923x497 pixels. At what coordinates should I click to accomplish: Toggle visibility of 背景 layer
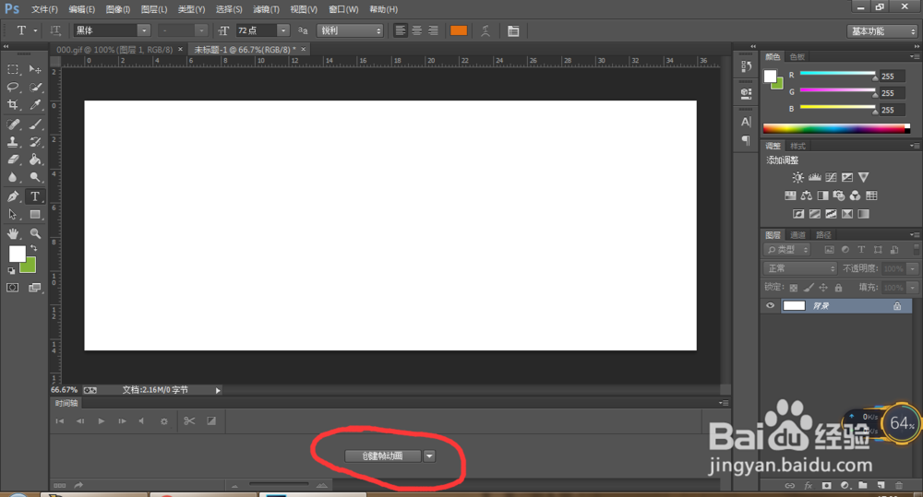click(x=770, y=306)
